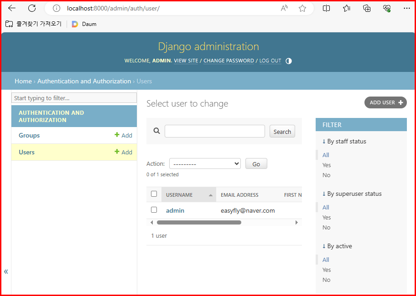Click the user search text field

(215, 131)
